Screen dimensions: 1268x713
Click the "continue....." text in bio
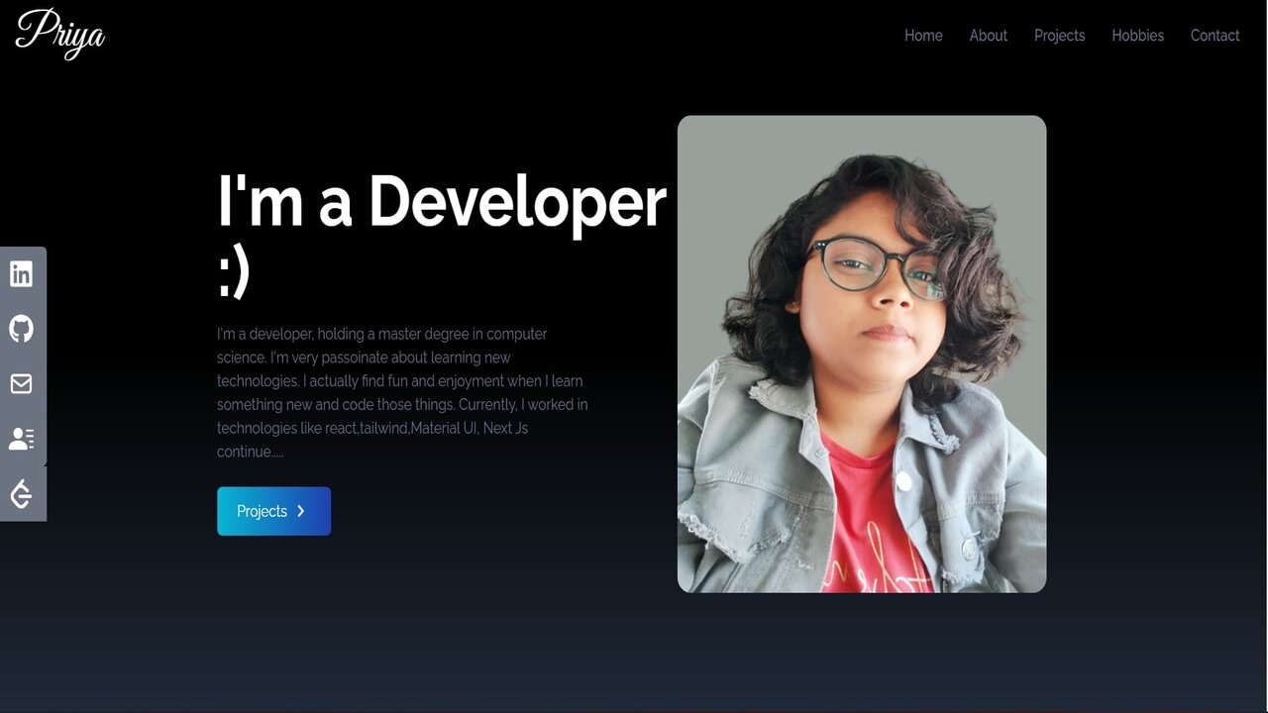(x=250, y=453)
